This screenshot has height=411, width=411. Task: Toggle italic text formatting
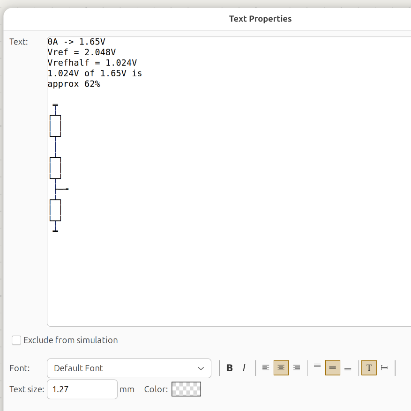point(244,368)
